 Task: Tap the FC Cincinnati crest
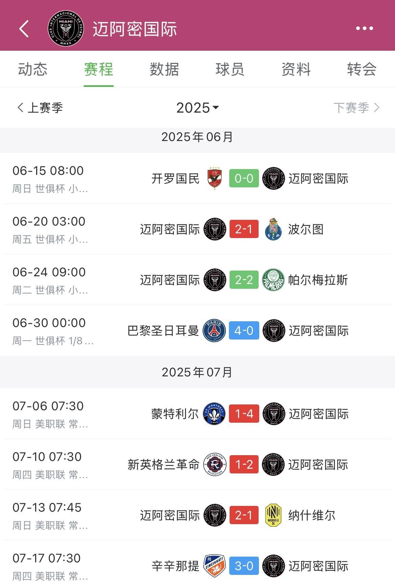pos(214,566)
